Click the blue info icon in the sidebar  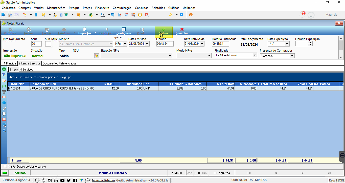point(4,103)
